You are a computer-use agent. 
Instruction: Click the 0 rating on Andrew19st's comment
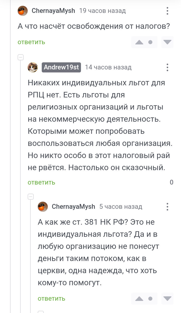pyautogui.click(x=171, y=182)
